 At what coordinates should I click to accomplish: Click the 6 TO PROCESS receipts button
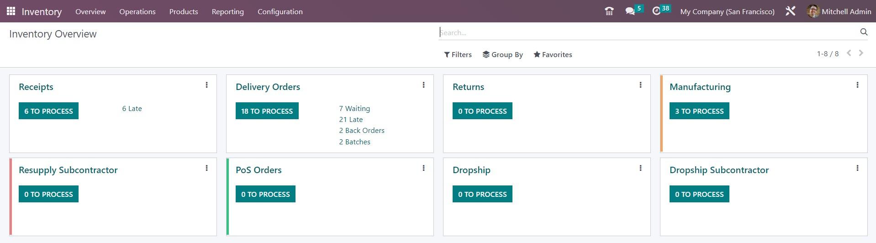[48, 111]
